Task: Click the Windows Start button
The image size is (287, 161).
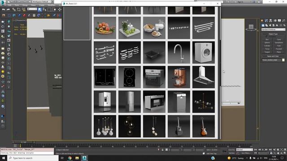Action: point(4,158)
